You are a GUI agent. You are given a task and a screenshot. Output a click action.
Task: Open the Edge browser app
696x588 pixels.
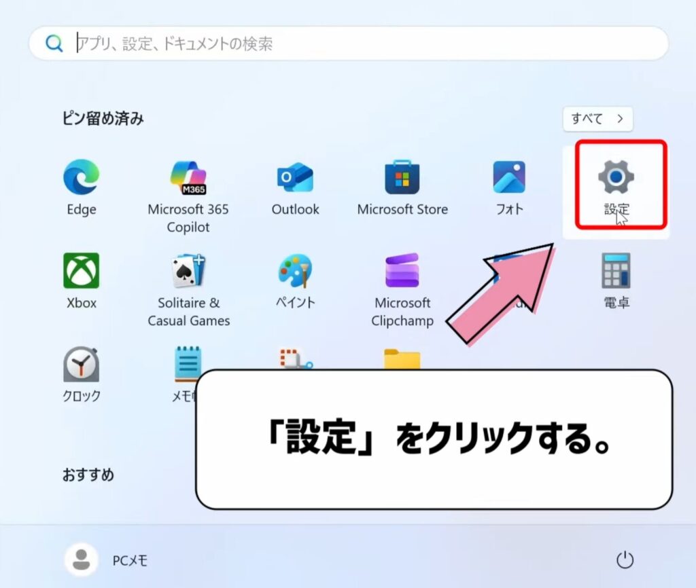pos(81,179)
